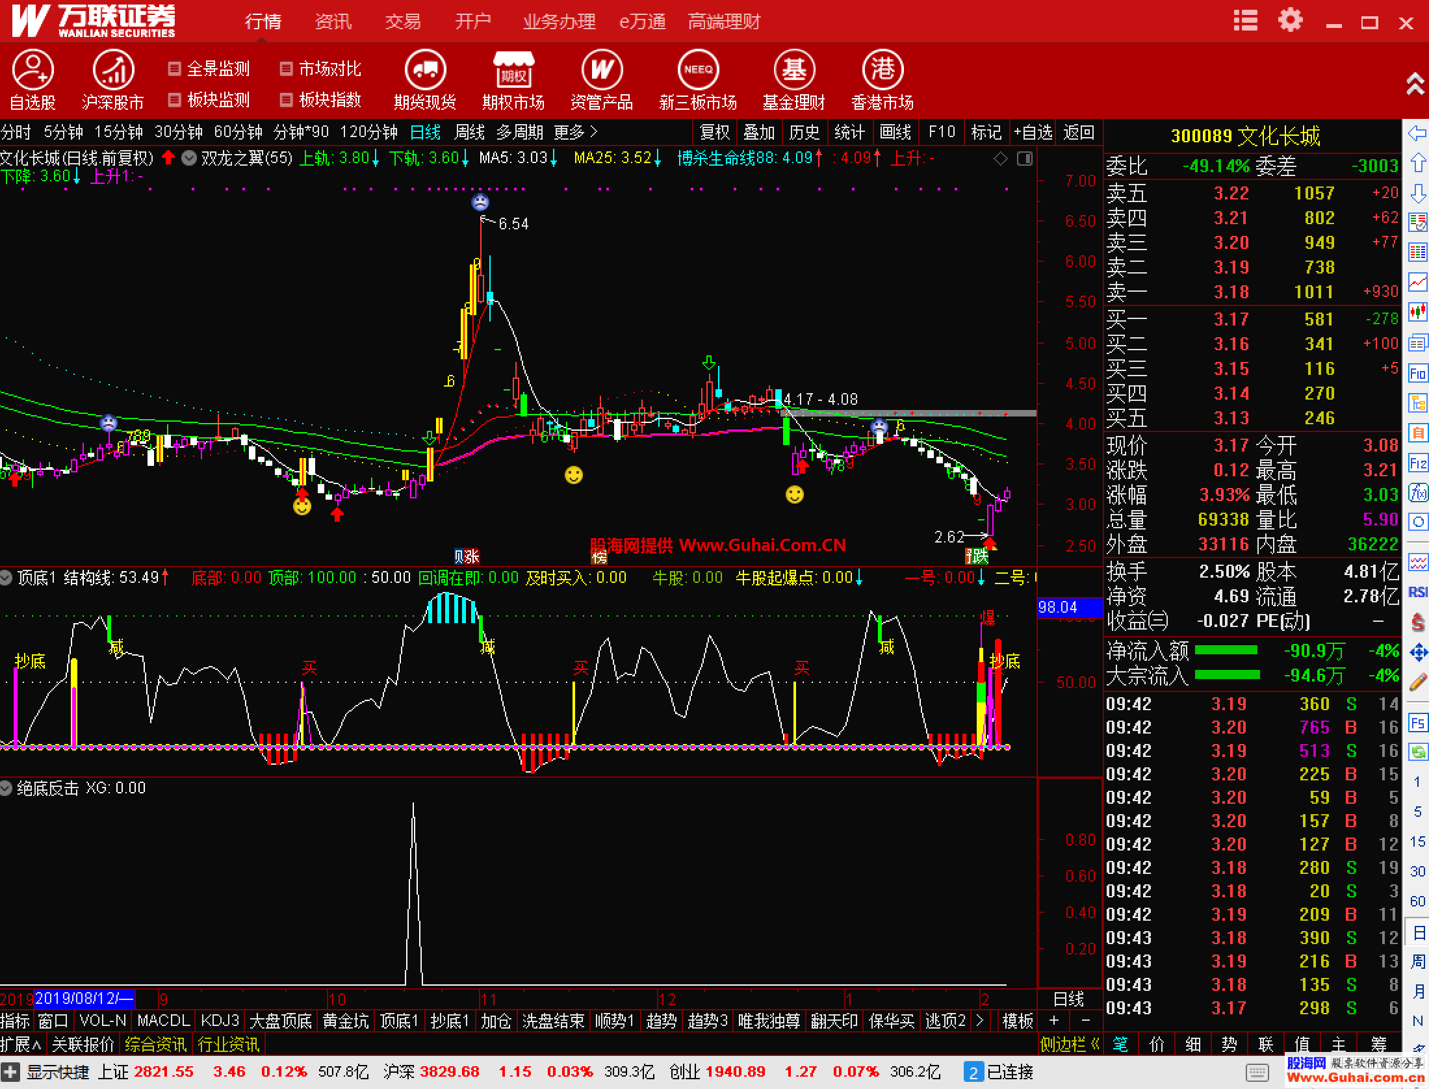Toggle 市场对比 checkbox
Viewport: 1429px width, 1089px height.
pos(286,68)
